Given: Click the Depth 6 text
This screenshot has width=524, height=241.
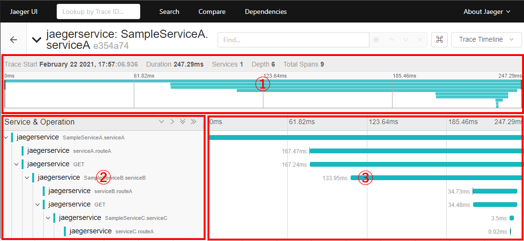Looking at the screenshot, I should click(x=263, y=64).
